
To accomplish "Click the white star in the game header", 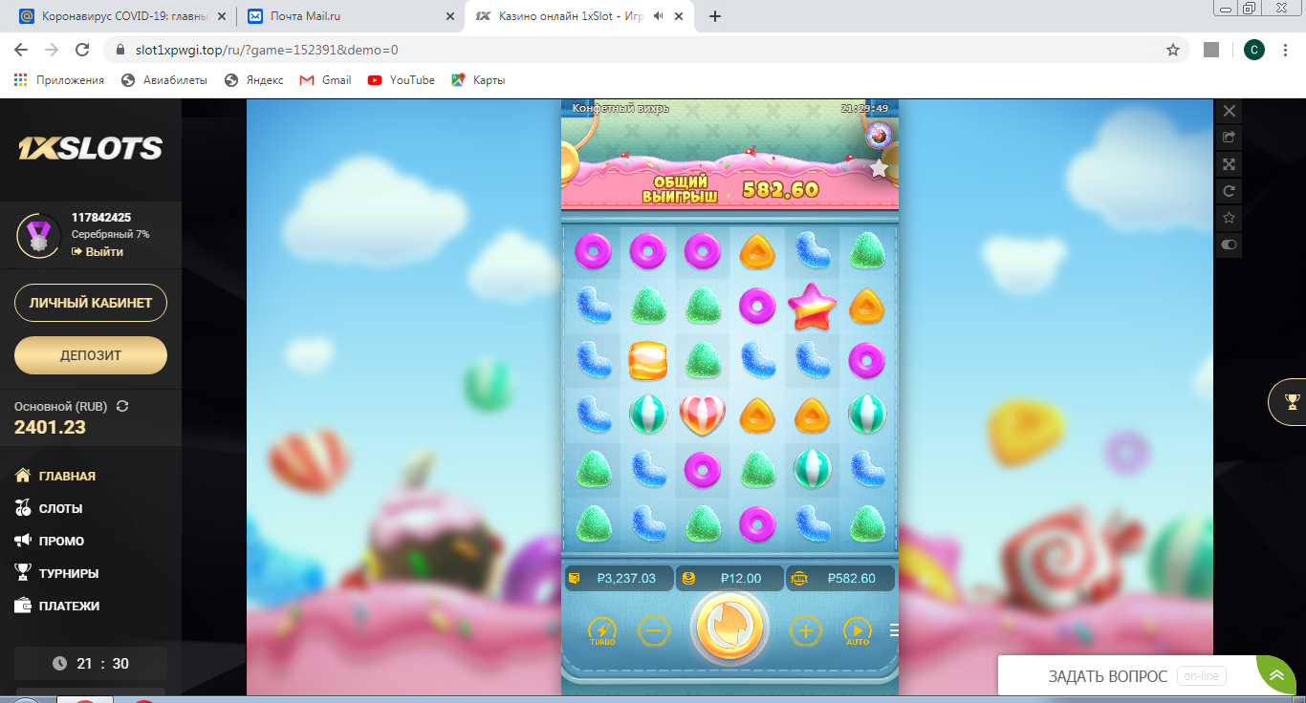I will [879, 169].
